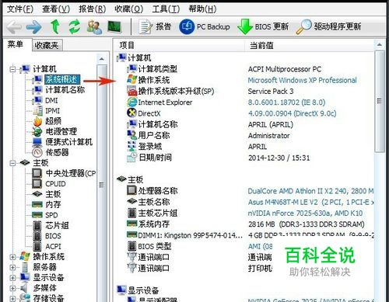Click the Administrator value text
The image size is (389, 302).
(x=269, y=136)
